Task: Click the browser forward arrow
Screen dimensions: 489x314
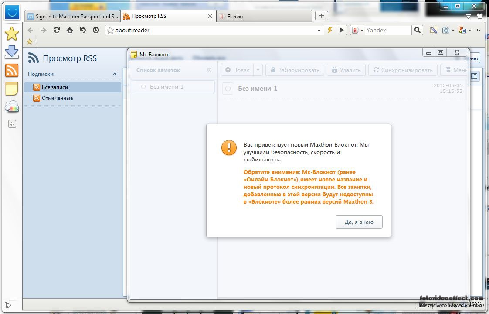Action: [43, 30]
